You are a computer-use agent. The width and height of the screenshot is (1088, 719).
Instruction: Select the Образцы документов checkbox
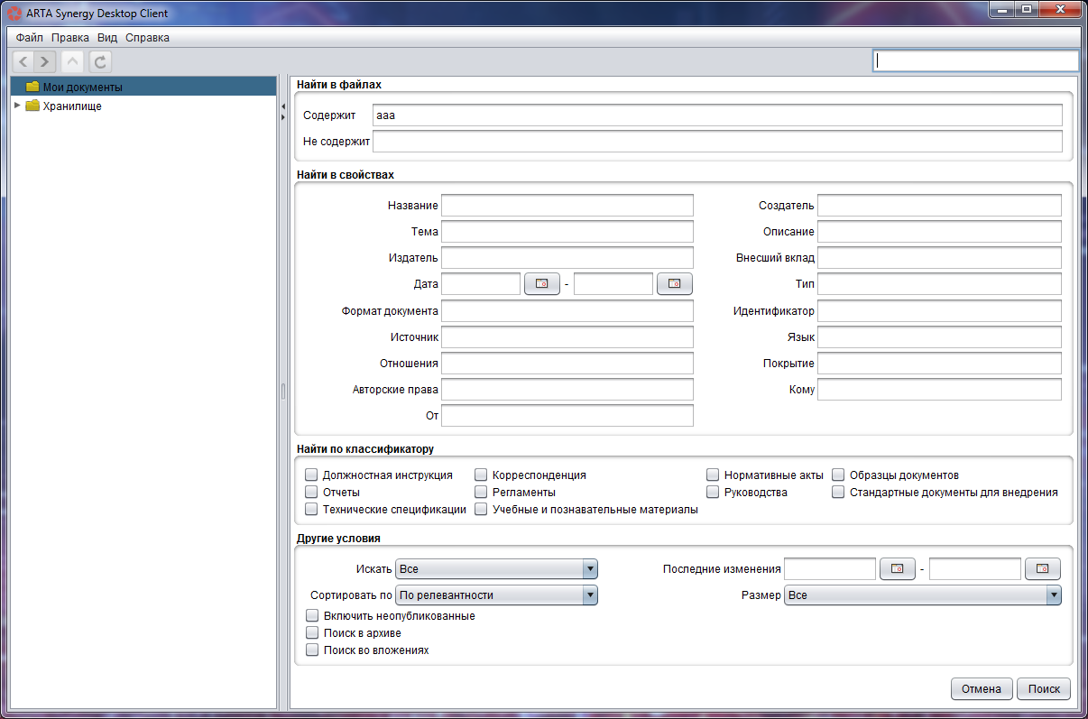838,475
